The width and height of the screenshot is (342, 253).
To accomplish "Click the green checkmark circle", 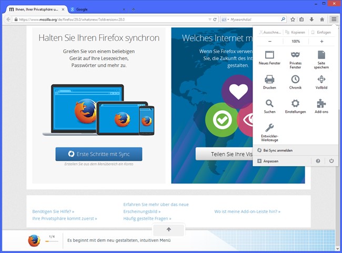I will 222,120.
